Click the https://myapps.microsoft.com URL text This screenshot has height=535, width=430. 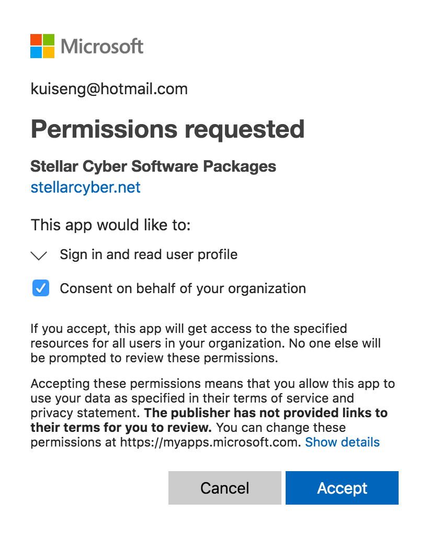pyautogui.click(x=211, y=442)
